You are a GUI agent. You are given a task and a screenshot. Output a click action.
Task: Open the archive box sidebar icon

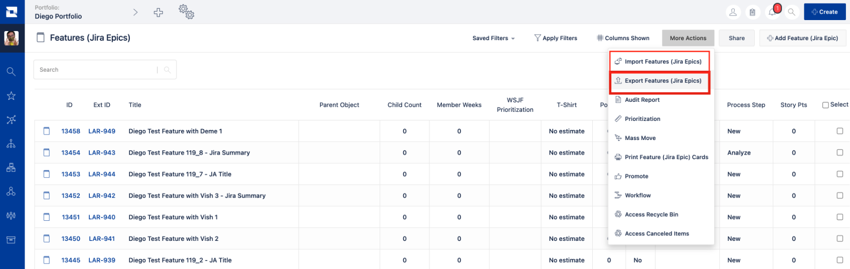(x=11, y=239)
